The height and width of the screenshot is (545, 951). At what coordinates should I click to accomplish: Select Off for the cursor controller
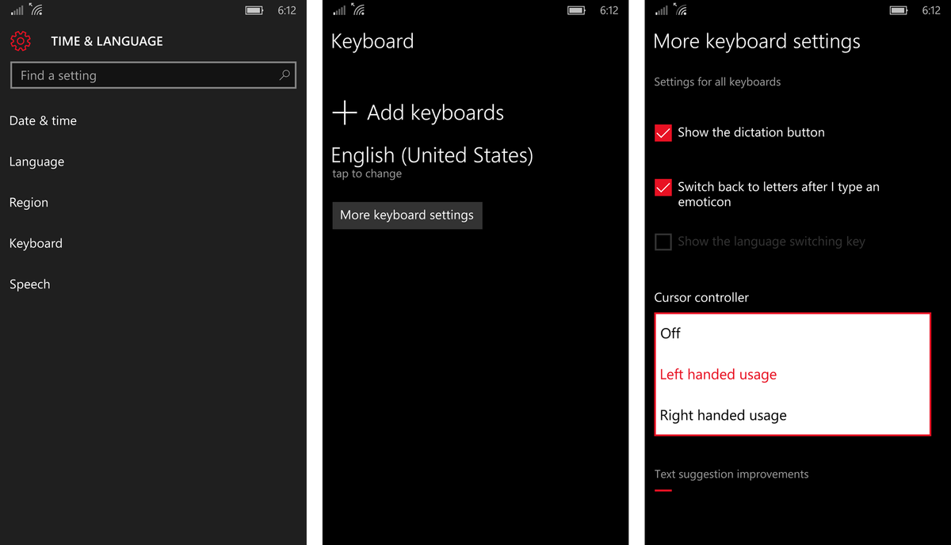(670, 333)
